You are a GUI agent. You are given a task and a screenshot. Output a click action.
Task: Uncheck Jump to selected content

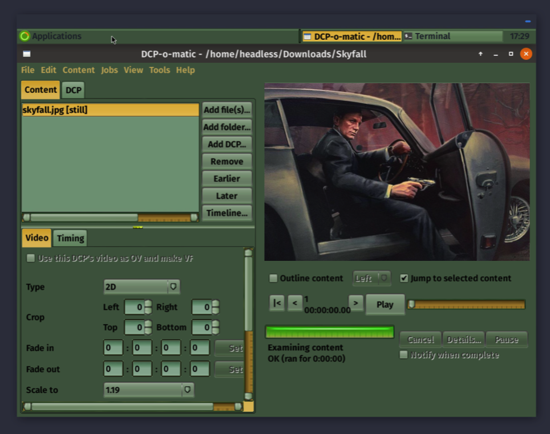point(404,278)
